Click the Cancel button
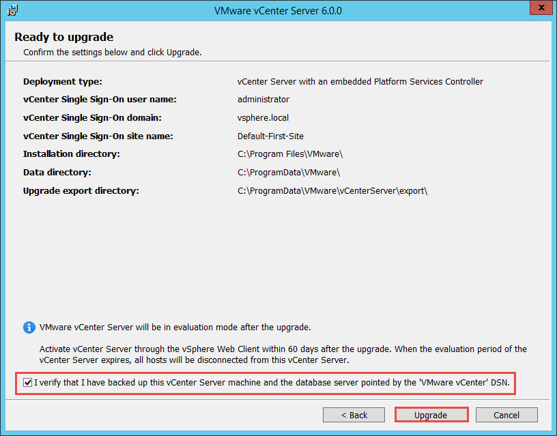The height and width of the screenshot is (436, 557). (x=506, y=414)
